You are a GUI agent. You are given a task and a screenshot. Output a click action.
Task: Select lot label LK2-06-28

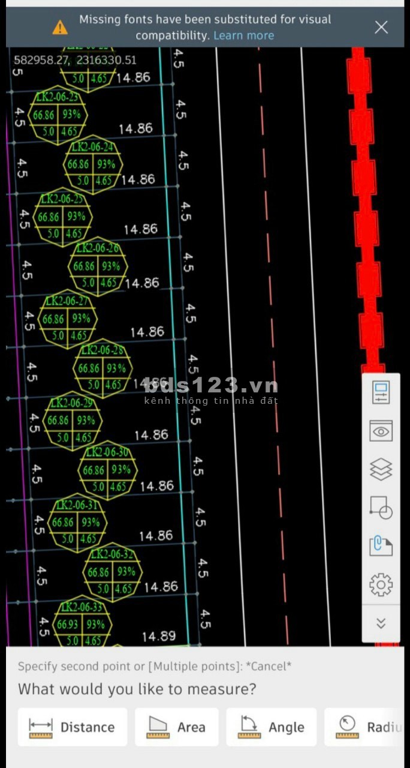coord(103,350)
